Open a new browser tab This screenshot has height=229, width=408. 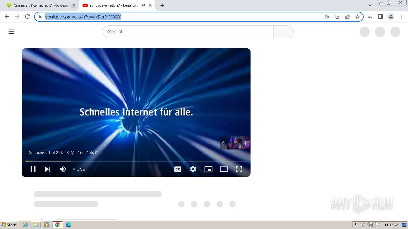pos(162,5)
